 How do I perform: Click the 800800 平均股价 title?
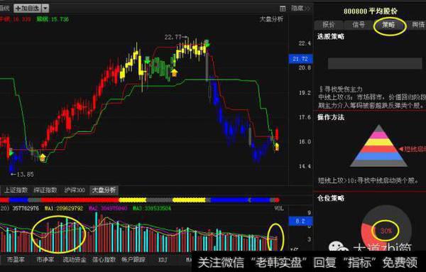tap(371, 11)
